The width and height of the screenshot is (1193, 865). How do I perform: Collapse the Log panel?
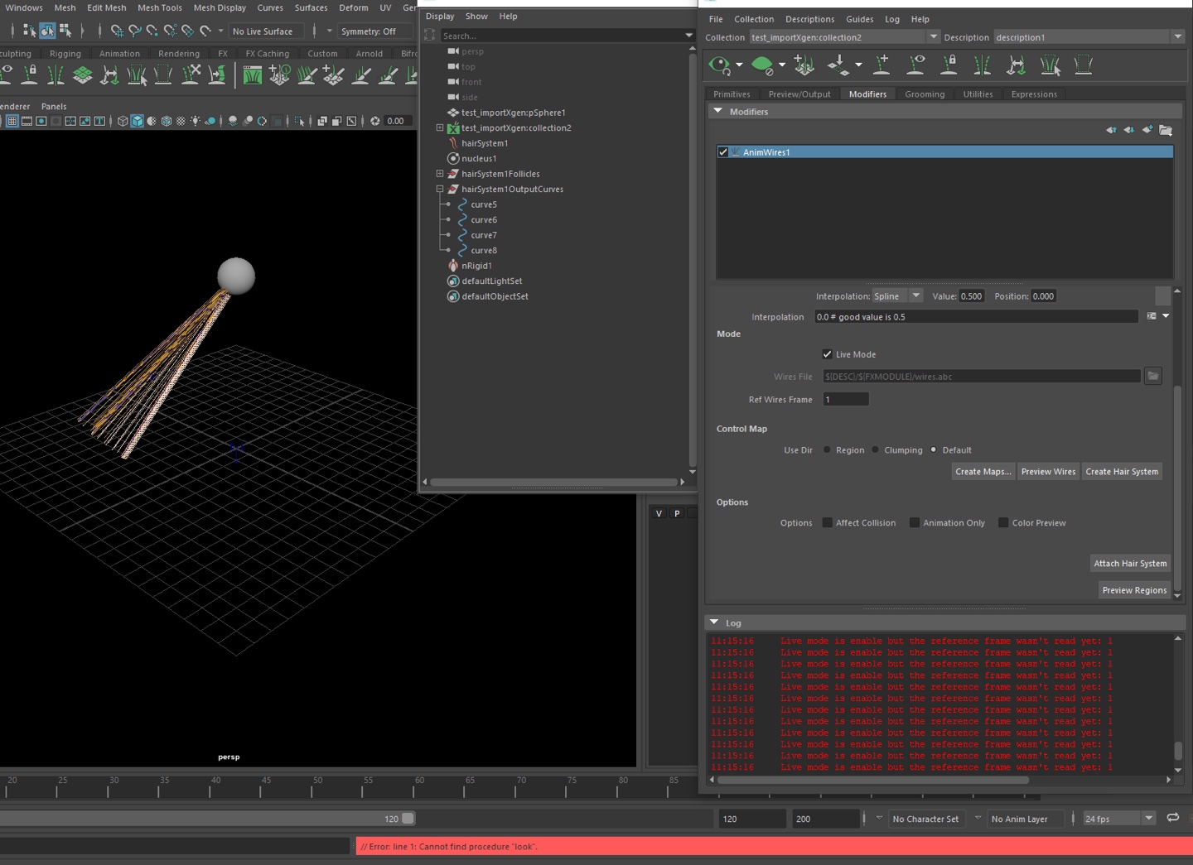point(714,622)
